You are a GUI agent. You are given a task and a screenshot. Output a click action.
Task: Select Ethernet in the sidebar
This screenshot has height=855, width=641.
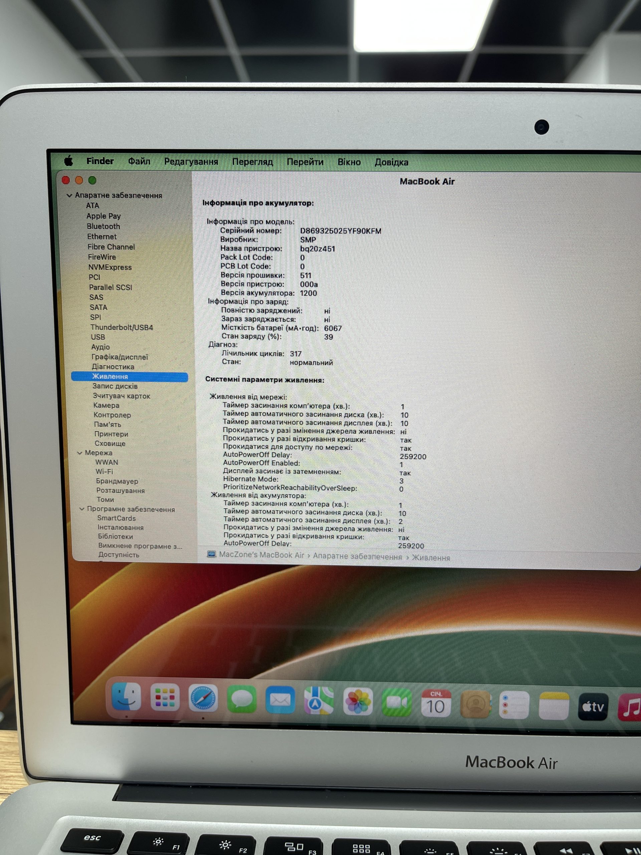pos(101,236)
